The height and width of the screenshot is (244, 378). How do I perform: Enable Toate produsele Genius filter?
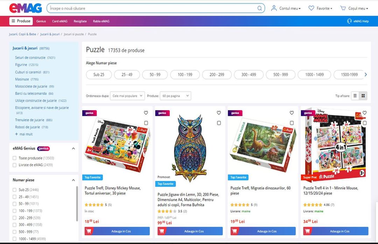tap(14, 158)
